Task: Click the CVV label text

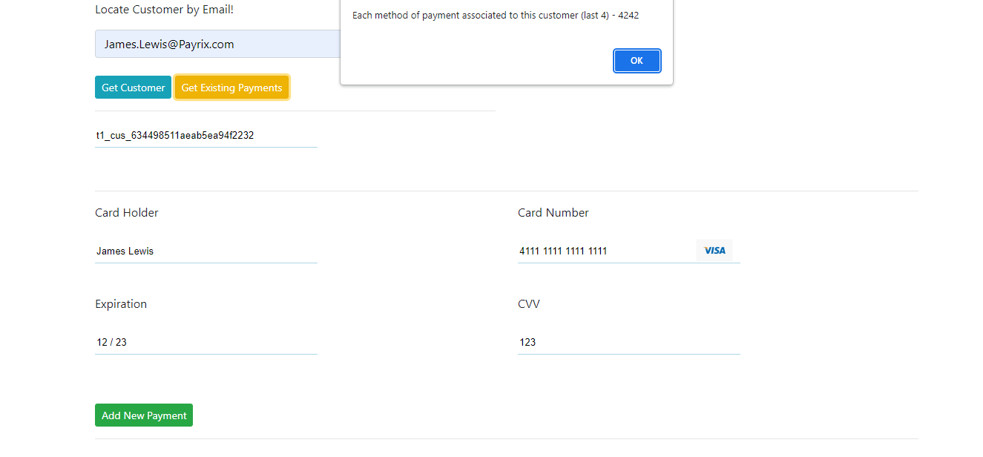Action: (x=529, y=304)
